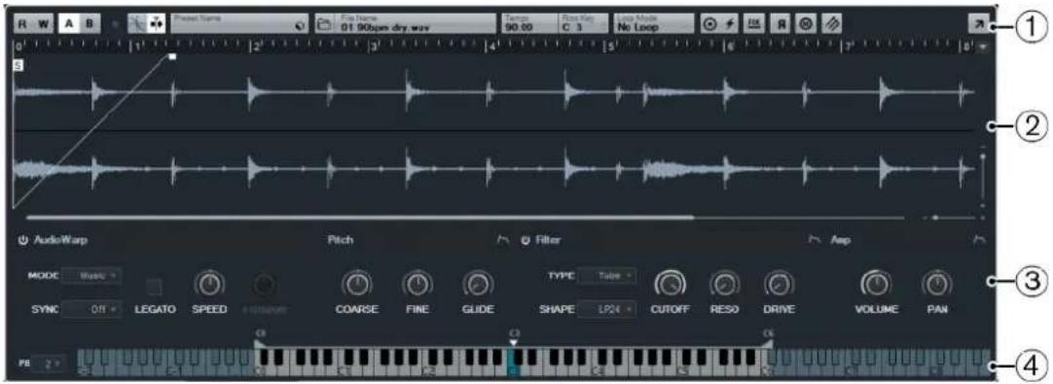Image resolution: width=1053 pixels, height=384 pixels.
Task: Click the C3 root key marker triangle
Action: point(514,342)
